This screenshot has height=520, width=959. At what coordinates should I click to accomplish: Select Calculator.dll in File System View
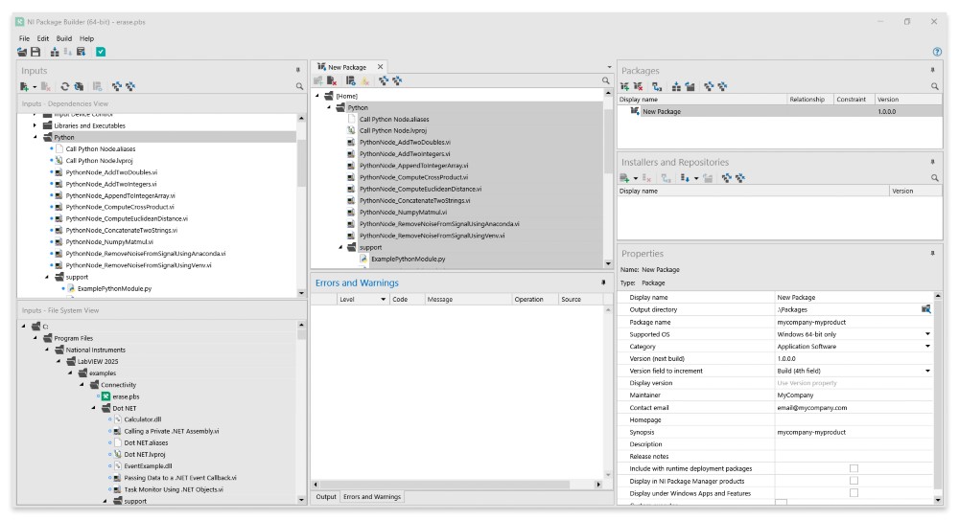tap(143, 419)
